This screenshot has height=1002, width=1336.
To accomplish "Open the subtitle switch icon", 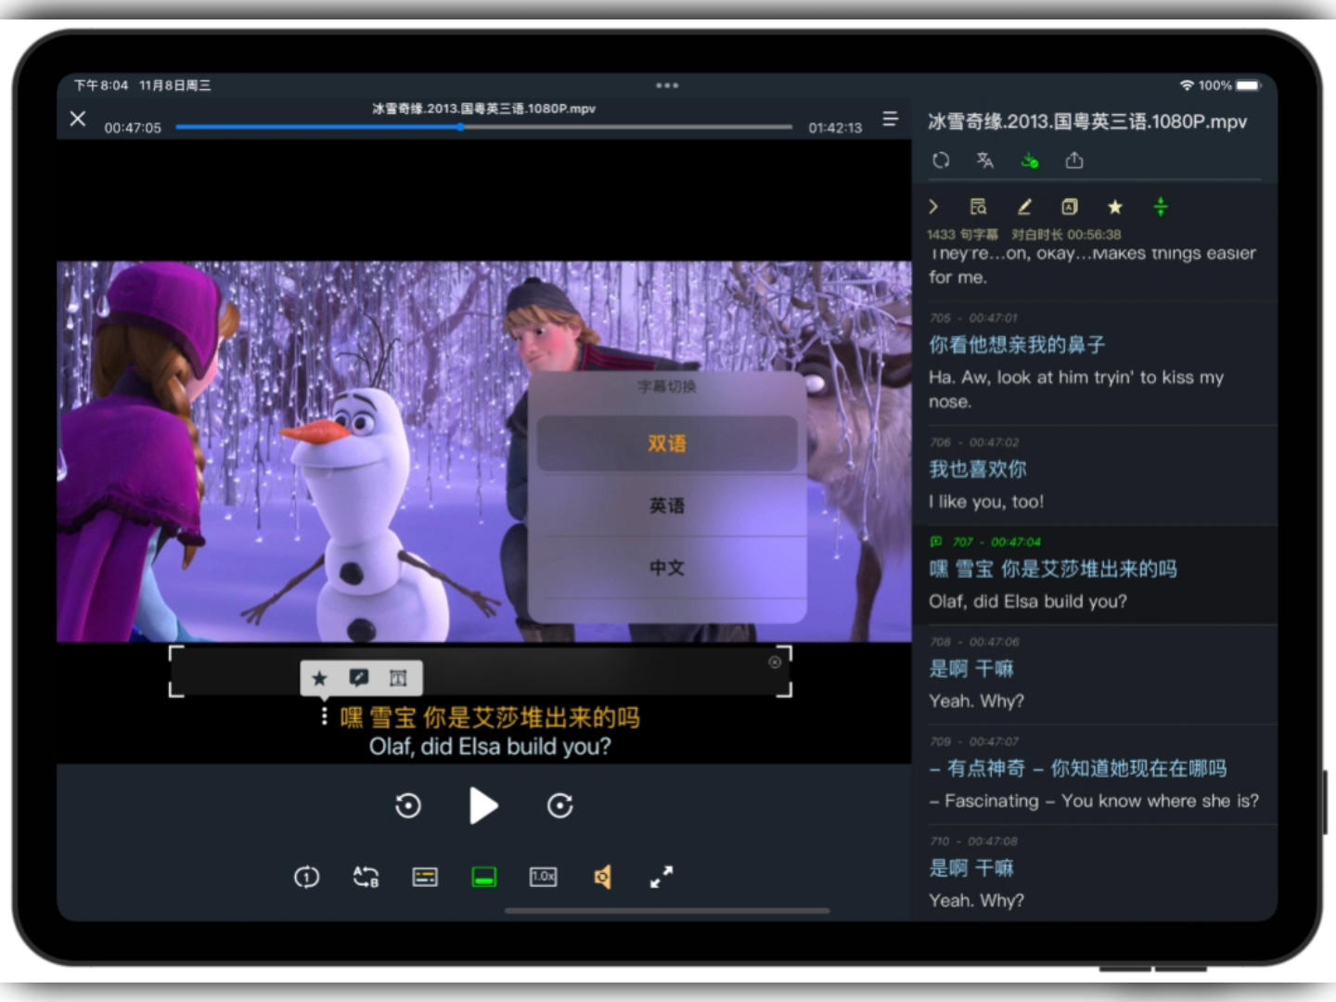I will (x=425, y=877).
